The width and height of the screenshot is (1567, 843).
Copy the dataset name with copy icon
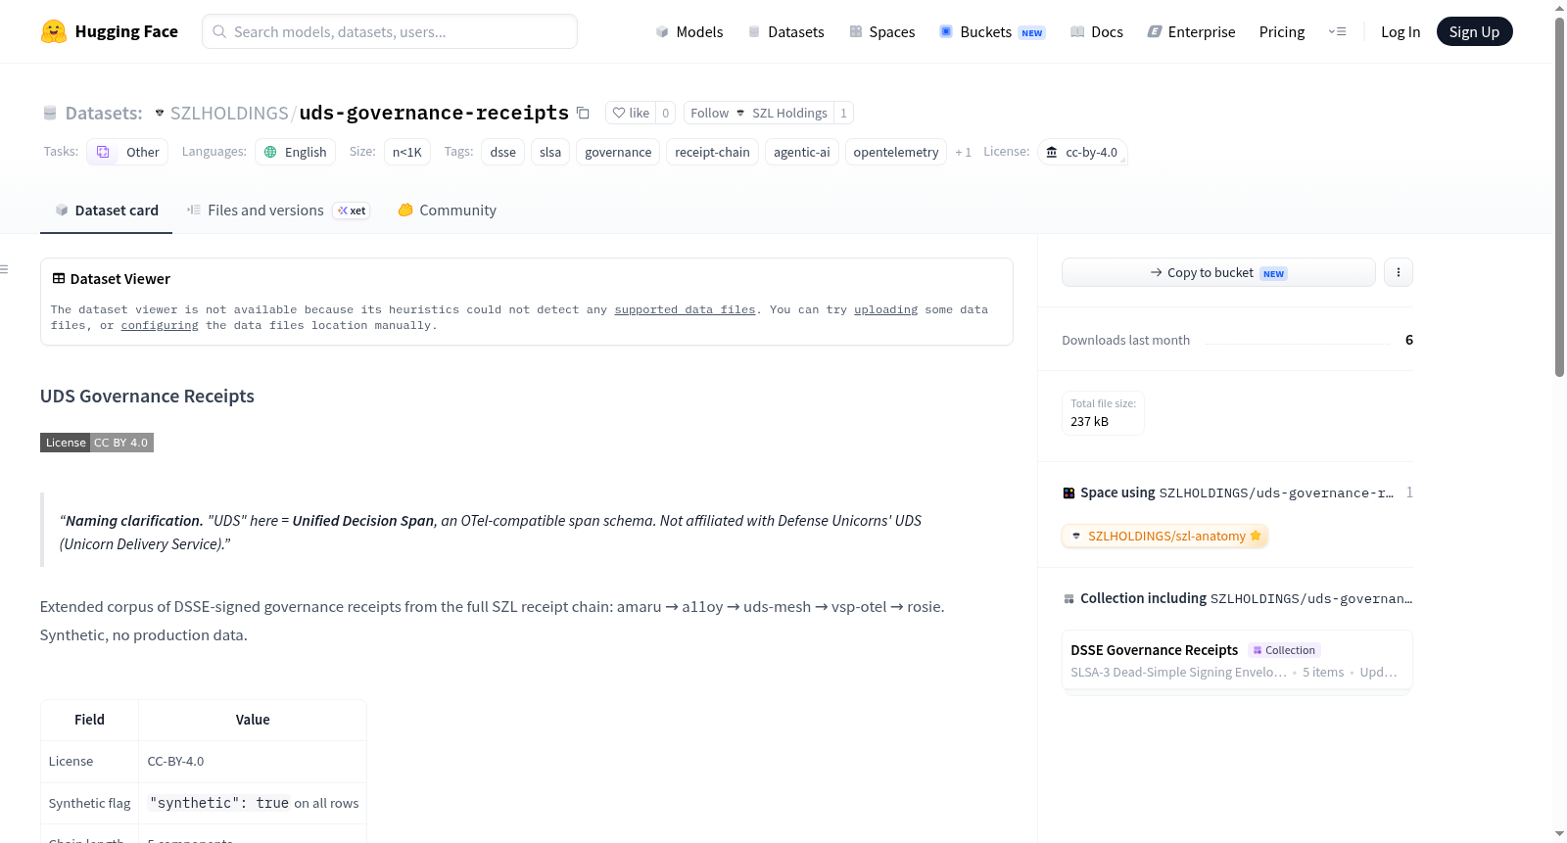click(583, 113)
